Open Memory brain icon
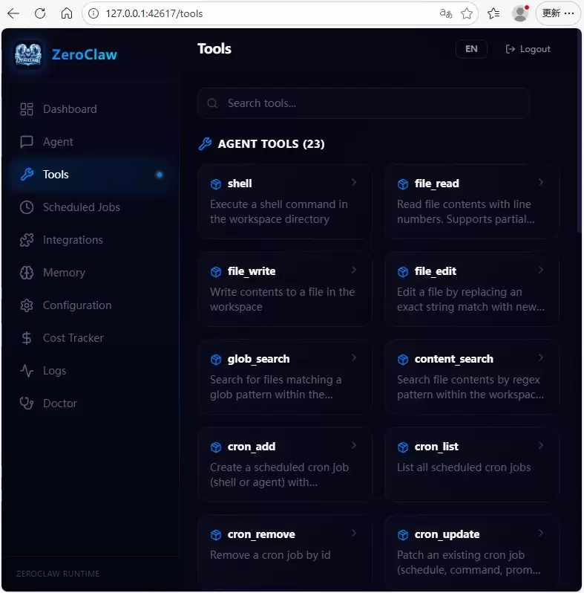 [27, 273]
